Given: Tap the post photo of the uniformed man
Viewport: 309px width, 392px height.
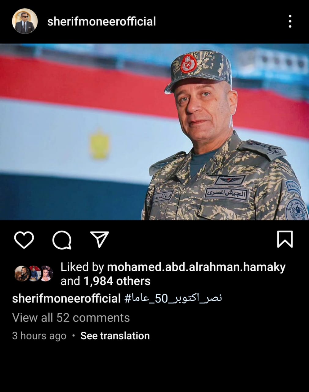Looking at the screenshot, I should click(x=154, y=132).
